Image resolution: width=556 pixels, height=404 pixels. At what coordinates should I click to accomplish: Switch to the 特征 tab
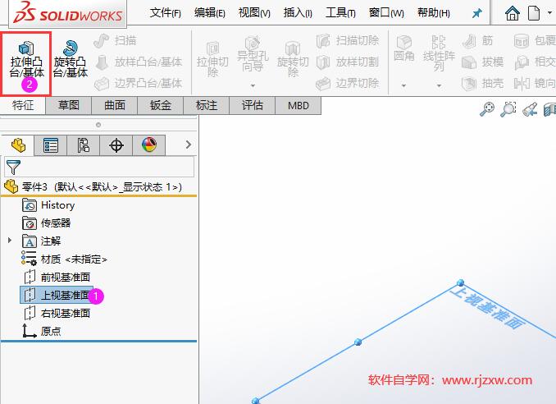point(23,105)
